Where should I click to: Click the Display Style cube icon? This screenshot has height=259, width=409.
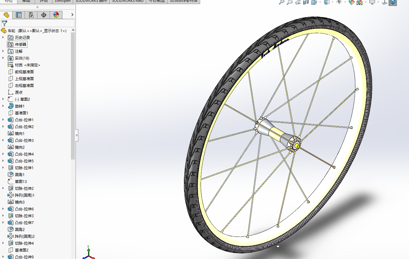[x=327, y=2]
